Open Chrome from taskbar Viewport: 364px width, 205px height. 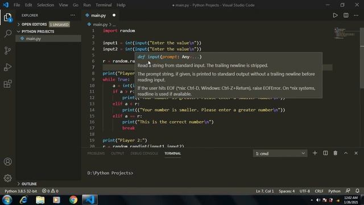click(73, 200)
